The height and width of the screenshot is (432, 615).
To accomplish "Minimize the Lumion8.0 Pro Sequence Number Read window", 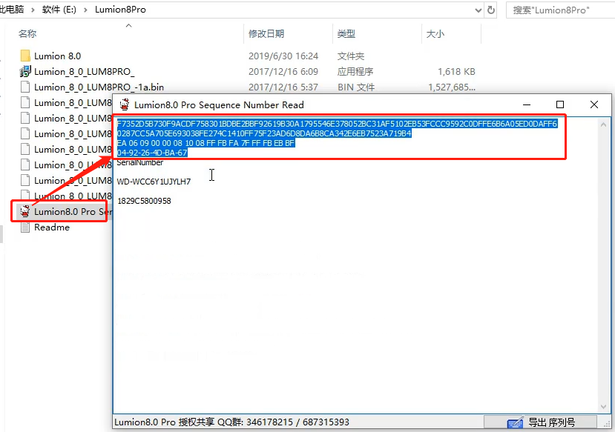I will click(527, 104).
